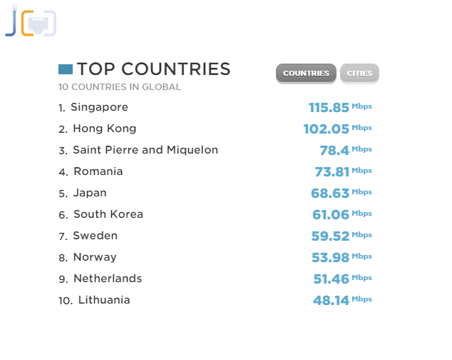Select Japan from the ranking
This screenshot has width=452, height=360.
coord(90,193)
